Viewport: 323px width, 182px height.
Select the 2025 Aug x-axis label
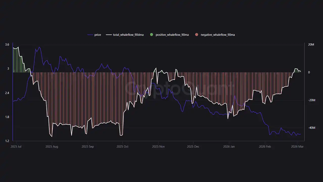point(52,147)
